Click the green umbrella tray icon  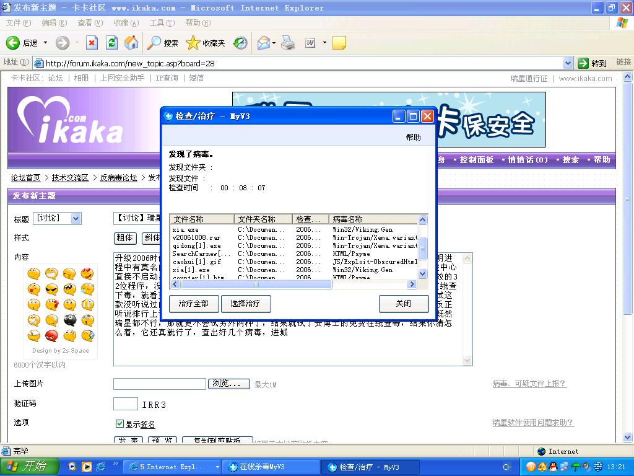[x=575, y=467]
